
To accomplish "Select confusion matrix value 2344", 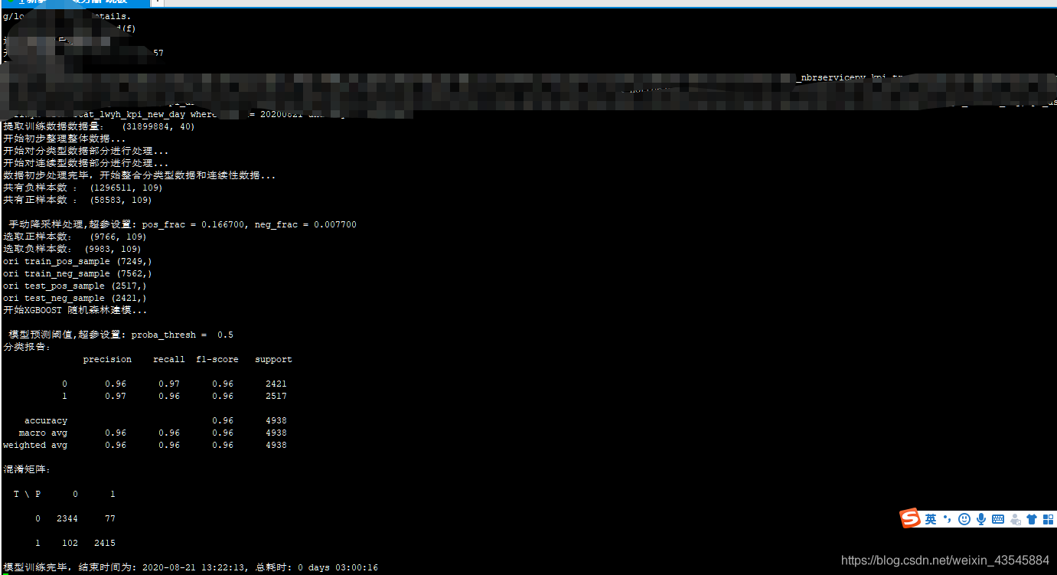I will (x=67, y=518).
